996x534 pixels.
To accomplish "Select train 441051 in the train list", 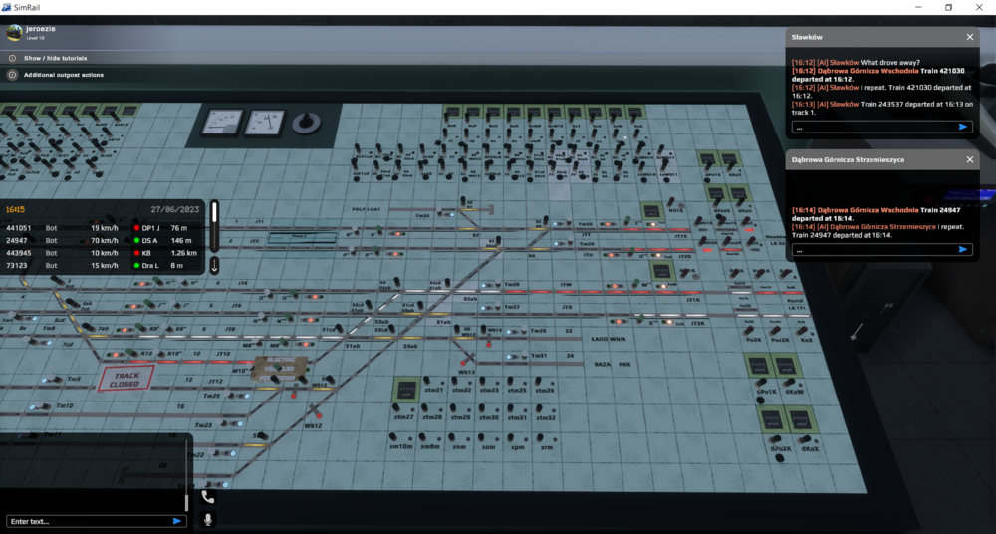I will coord(102,227).
